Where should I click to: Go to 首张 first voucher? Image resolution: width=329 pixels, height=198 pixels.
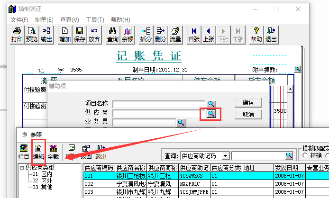[193, 34]
